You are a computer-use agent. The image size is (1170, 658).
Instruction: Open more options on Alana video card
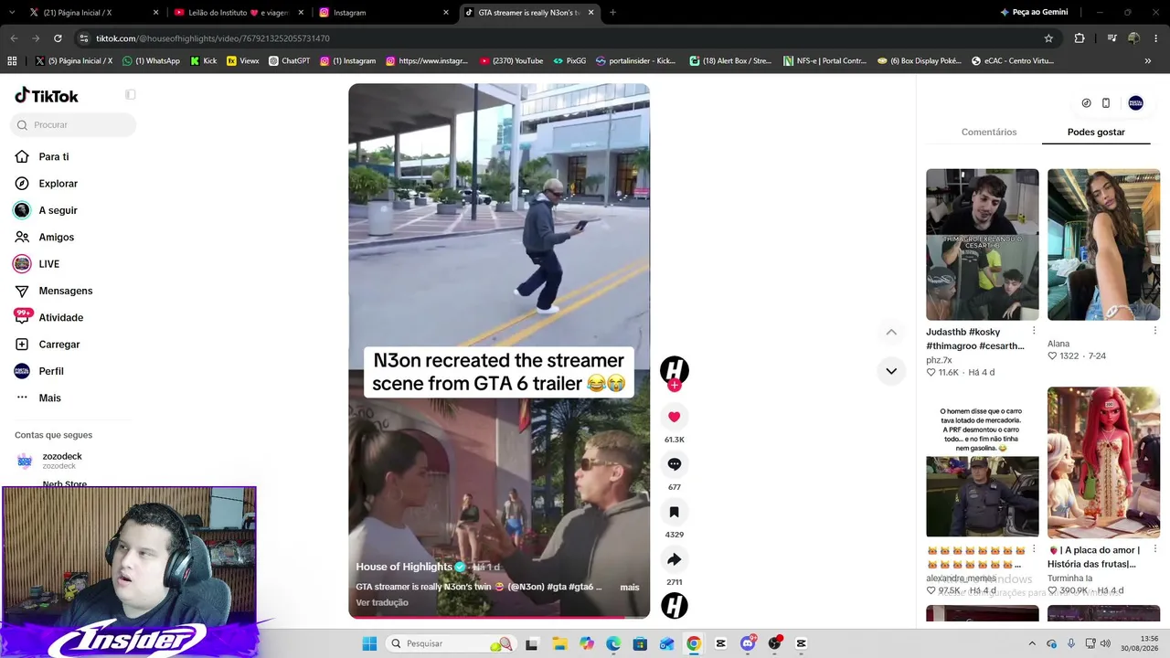[1155, 331]
